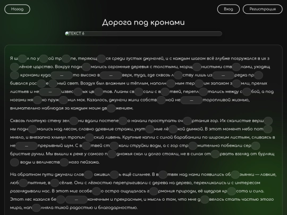Fill the blank in 'цв_тов'

click(99, 92)
